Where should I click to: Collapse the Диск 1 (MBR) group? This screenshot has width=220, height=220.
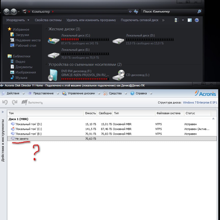(213, 119)
